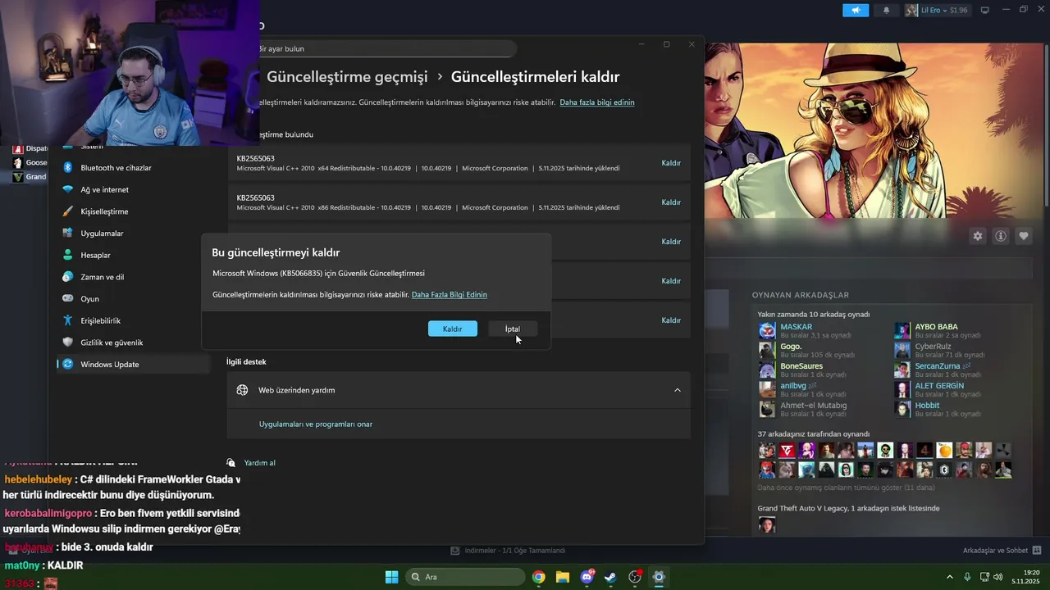
Task: Go to Ağ ve internet settings
Action: (104, 189)
